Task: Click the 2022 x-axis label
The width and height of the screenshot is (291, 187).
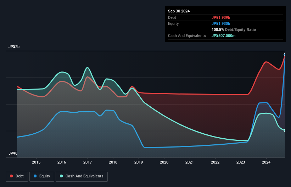Action: 215,162
